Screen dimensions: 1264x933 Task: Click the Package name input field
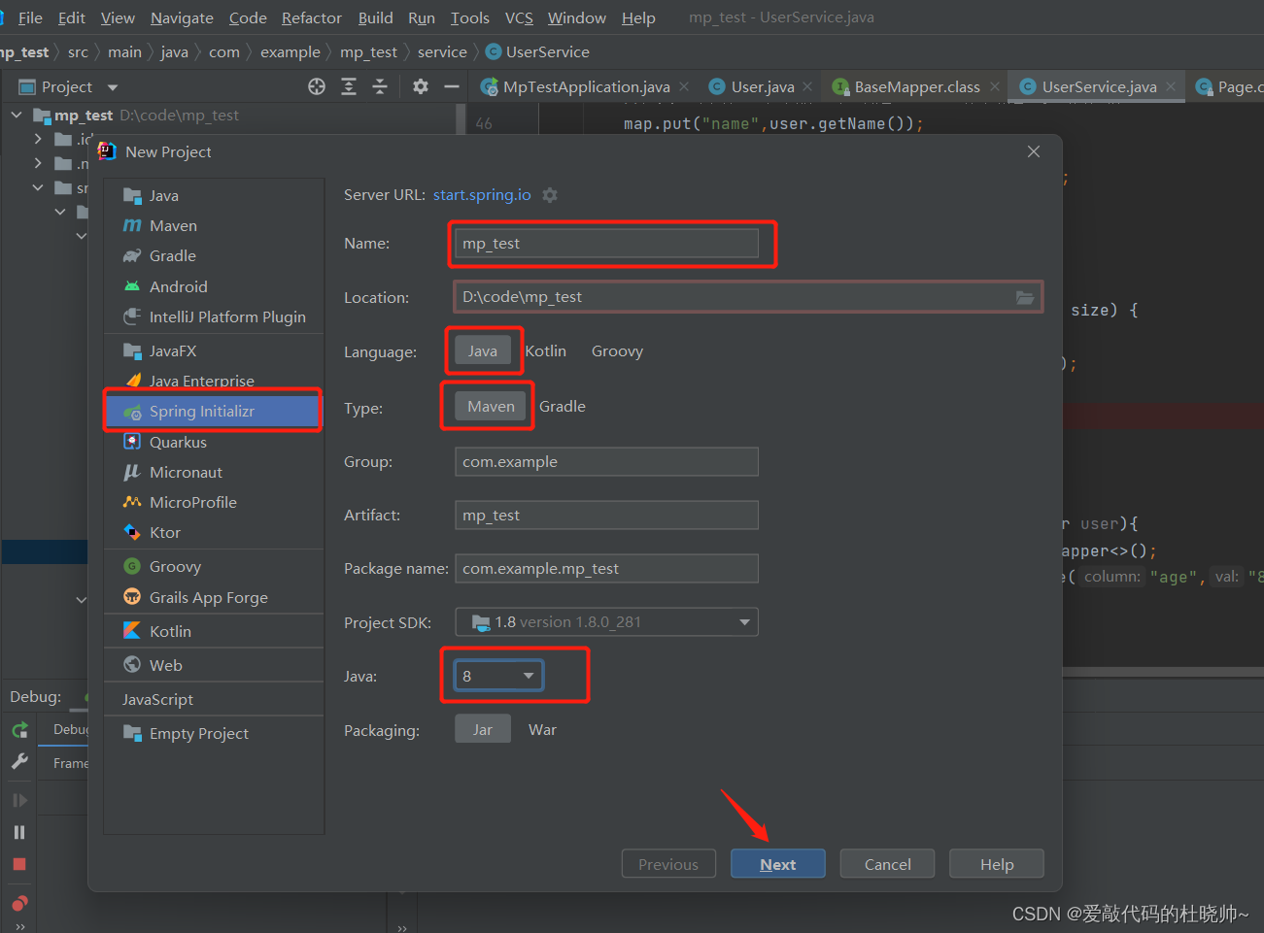pos(606,568)
